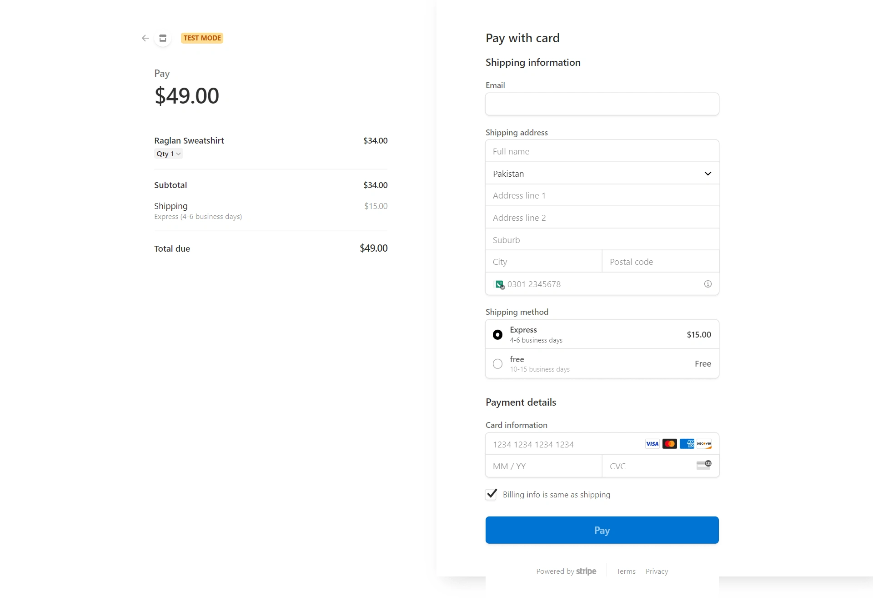Click the Mastercard logo
The height and width of the screenshot is (606, 873).
[x=669, y=444]
